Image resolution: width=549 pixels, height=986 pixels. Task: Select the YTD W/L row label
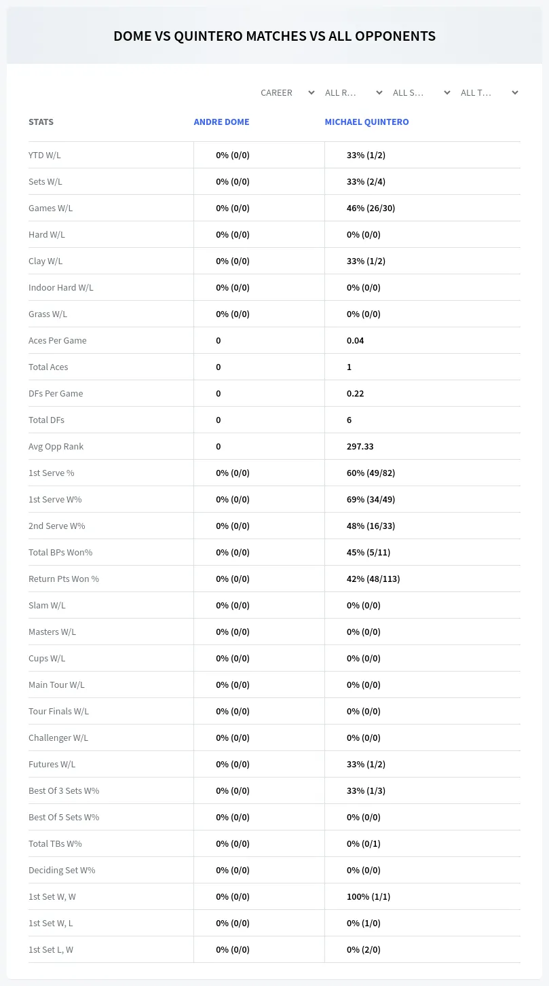point(45,156)
